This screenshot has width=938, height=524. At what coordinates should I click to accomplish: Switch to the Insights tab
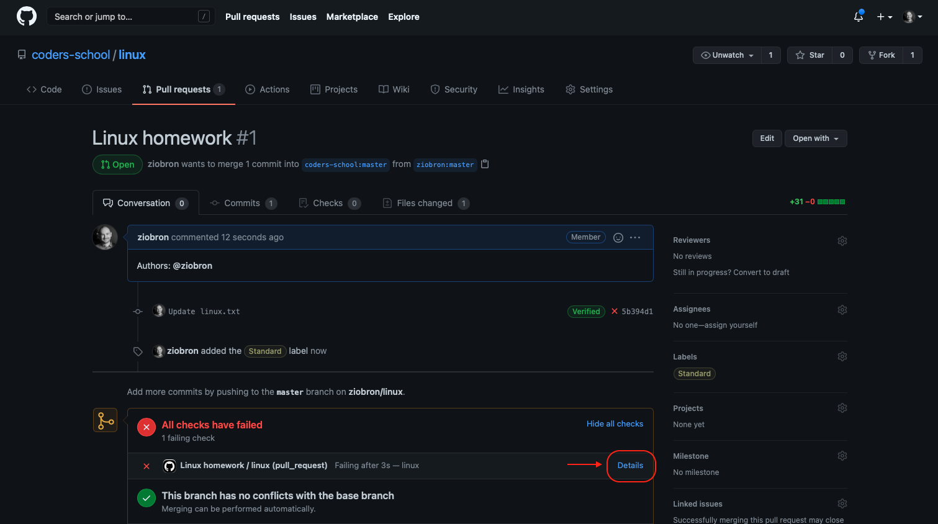pos(521,89)
